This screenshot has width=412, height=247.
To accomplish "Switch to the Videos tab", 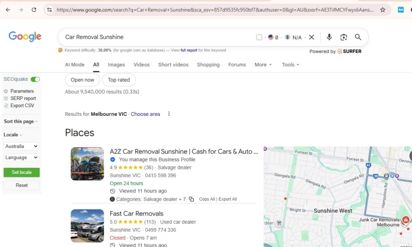I will pyautogui.click(x=141, y=65).
